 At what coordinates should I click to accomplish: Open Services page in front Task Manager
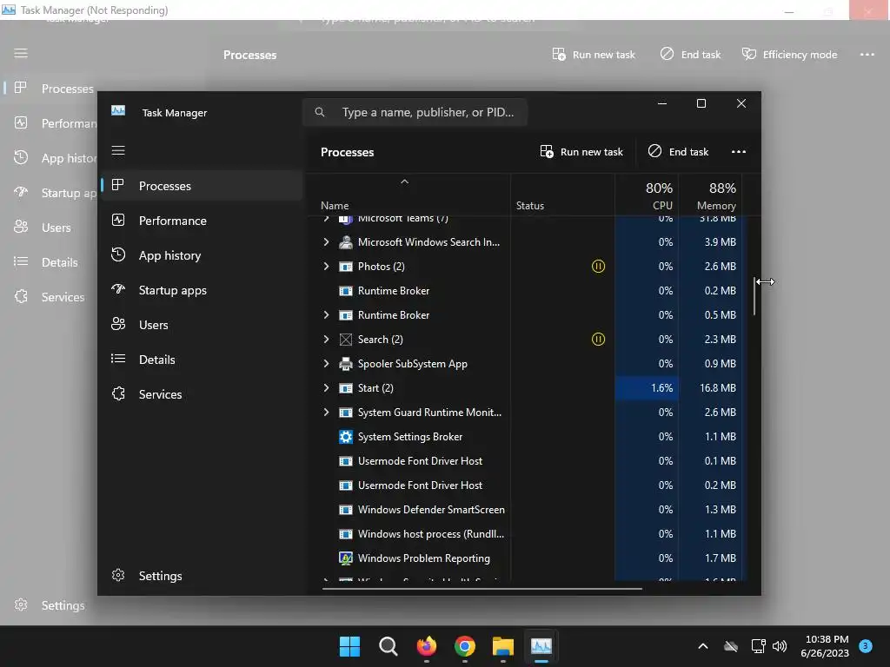tap(202, 394)
